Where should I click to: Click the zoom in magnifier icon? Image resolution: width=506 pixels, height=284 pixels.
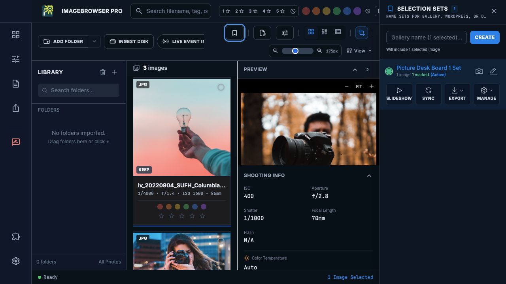319,51
